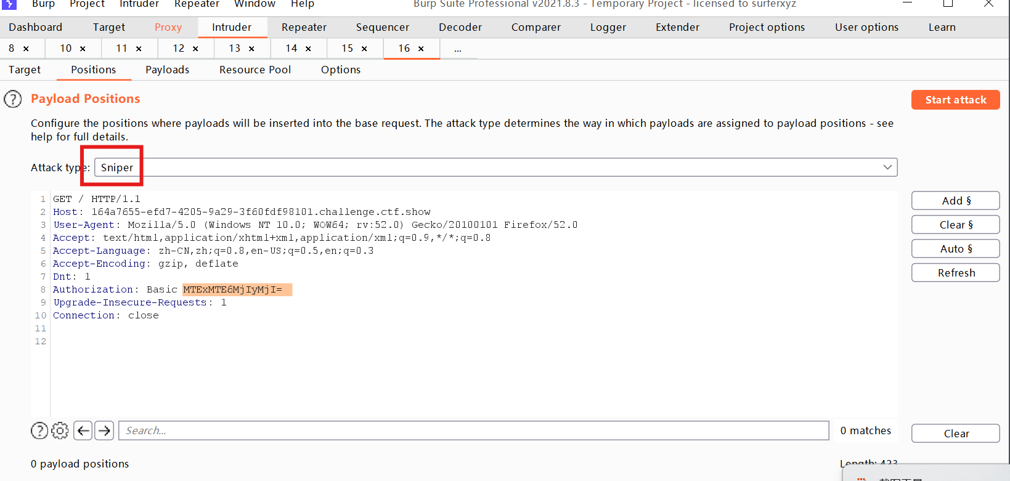This screenshot has width=1010, height=481.
Task: Open the Help menu
Action: coord(303,4)
